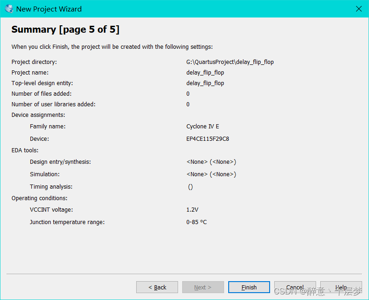The width and height of the screenshot is (369, 300).
Task: Click the Number of files added value 0
Action: coord(188,94)
